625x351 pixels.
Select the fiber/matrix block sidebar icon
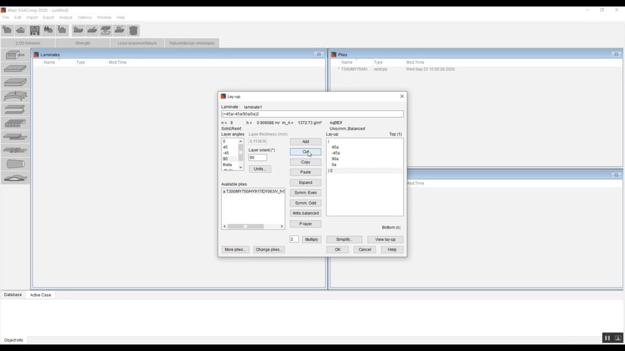pos(16,55)
